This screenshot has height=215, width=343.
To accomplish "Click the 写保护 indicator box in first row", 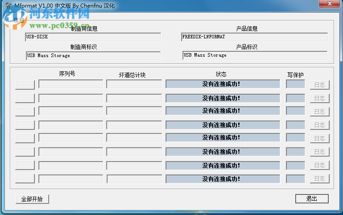I will click(296, 84).
